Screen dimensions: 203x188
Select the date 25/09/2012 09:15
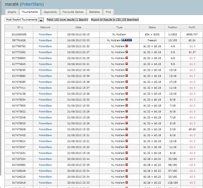[78, 34]
